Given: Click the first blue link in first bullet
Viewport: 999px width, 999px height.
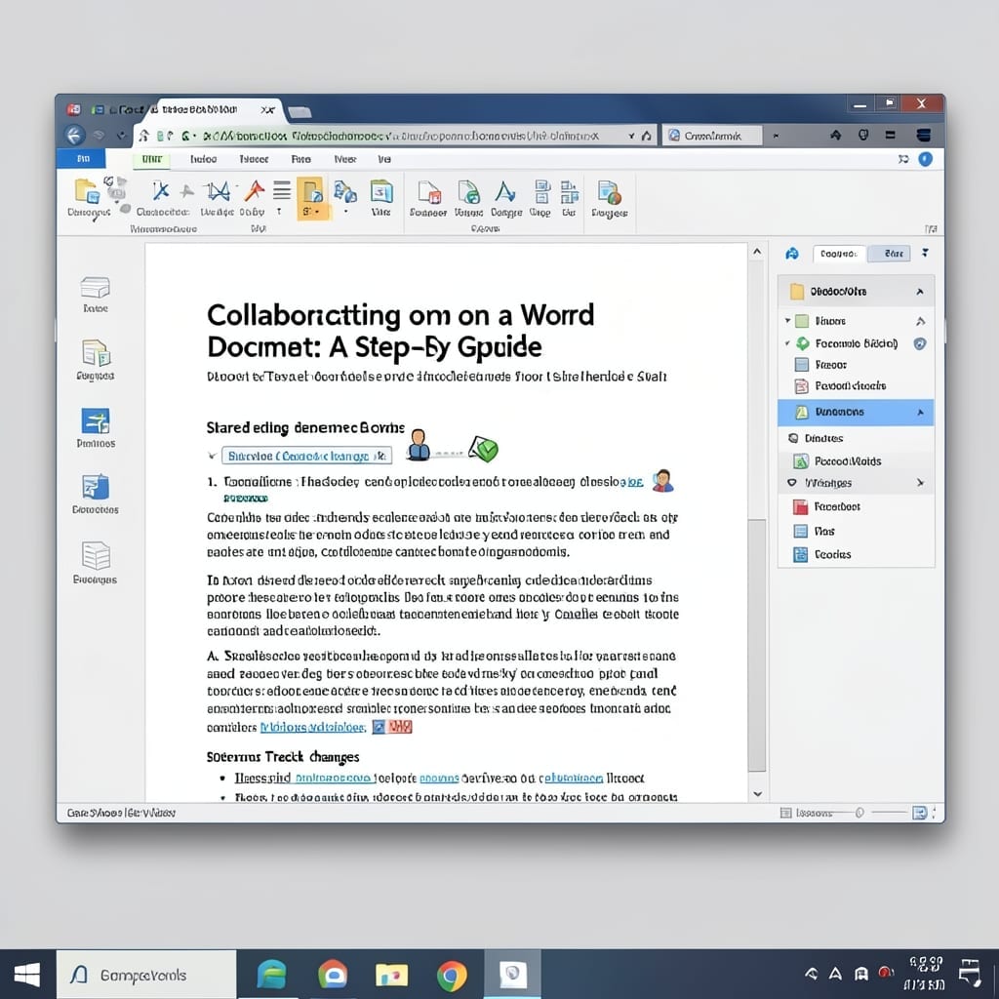Looking at the screenshot, I should [x=334, y=778].
